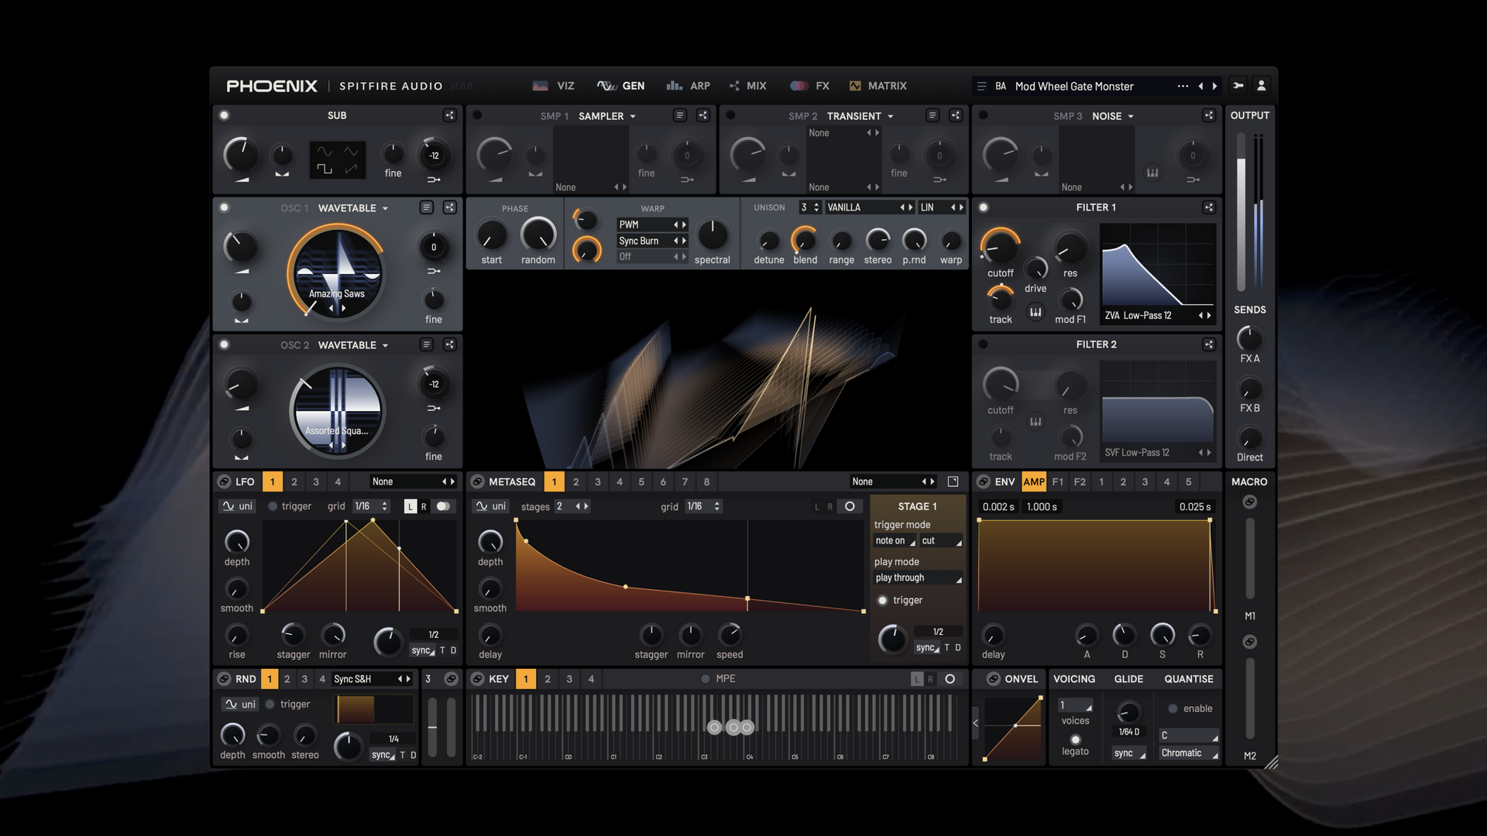Click the METASEQ expand window icon

[953, 481]
